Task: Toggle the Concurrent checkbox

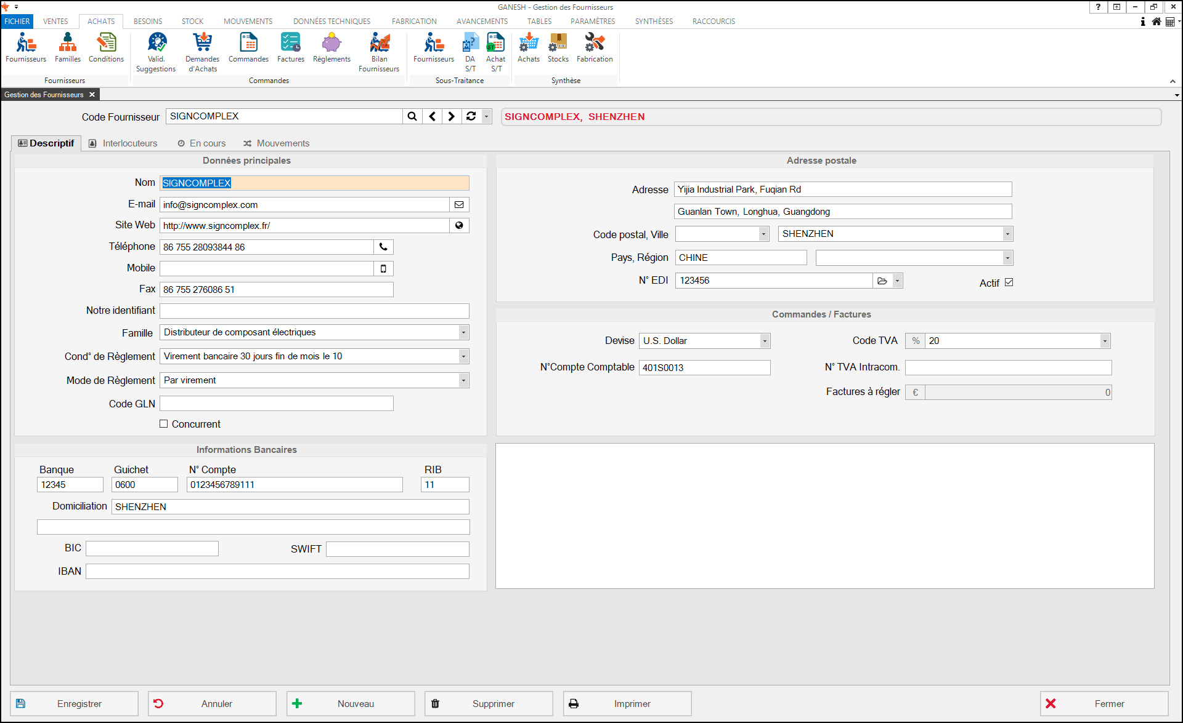Action: point(164,424)
